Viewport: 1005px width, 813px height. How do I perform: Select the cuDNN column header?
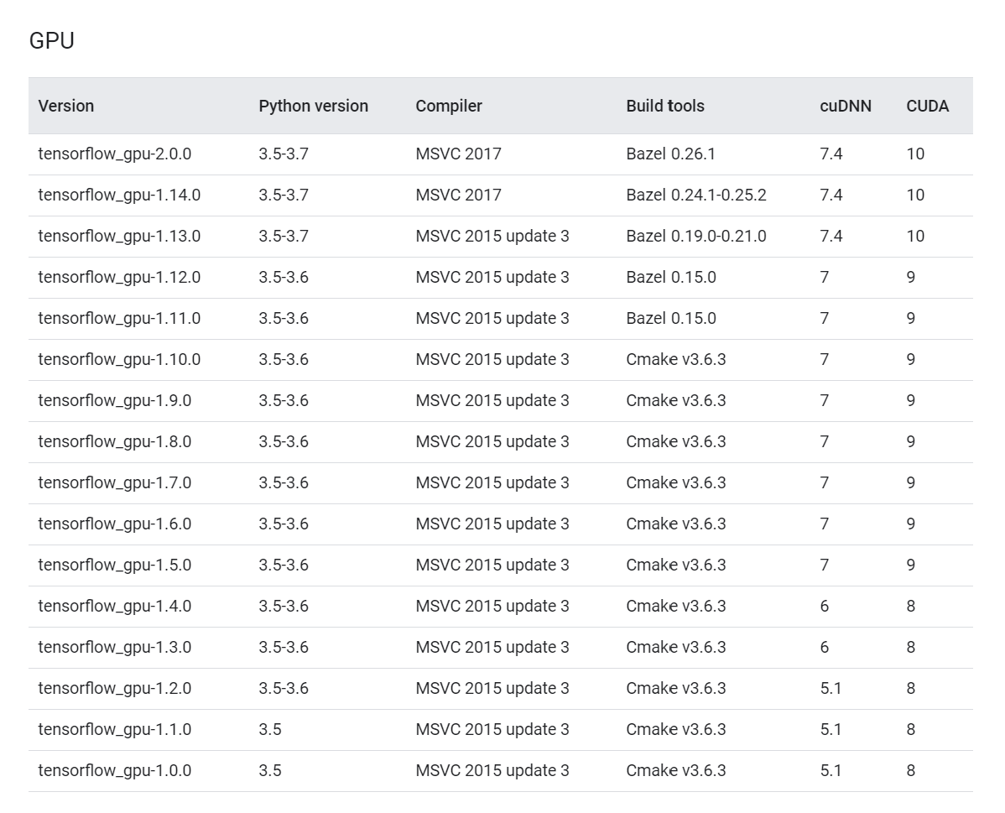click(846, 106)
